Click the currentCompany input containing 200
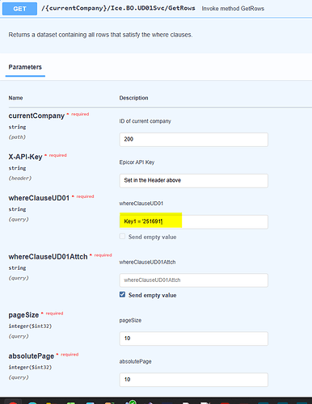Screen dimensions: 312x404 pyautogui.click(x=194, y=139)
